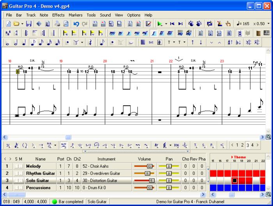Open the Track menu
Screen dimensions: 273x206
(31, 15)
